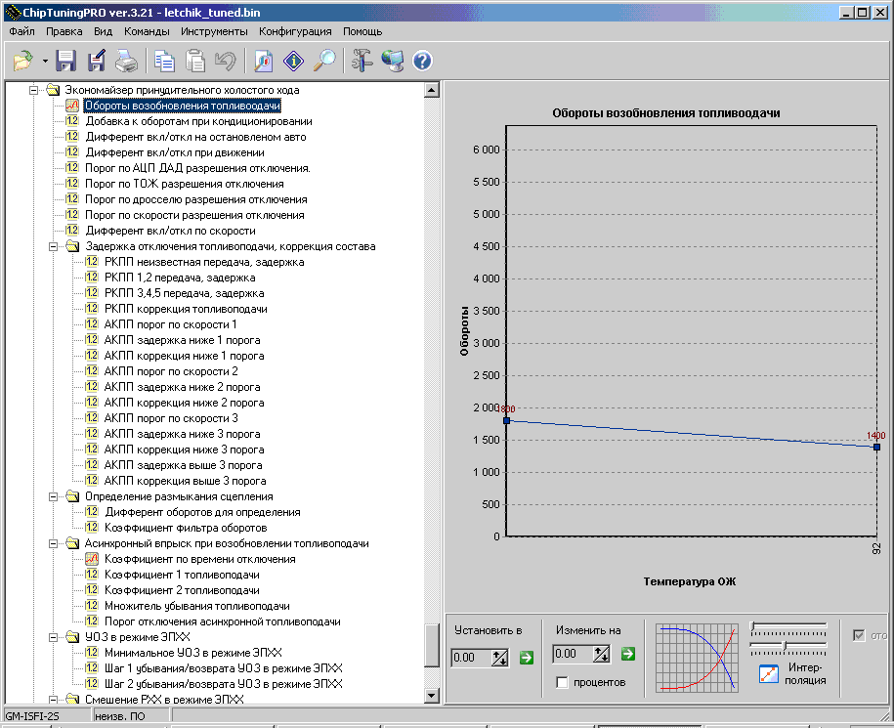This screenshot has height=728, width=894.
Task: Open the Команды menu
Action: 148,31
